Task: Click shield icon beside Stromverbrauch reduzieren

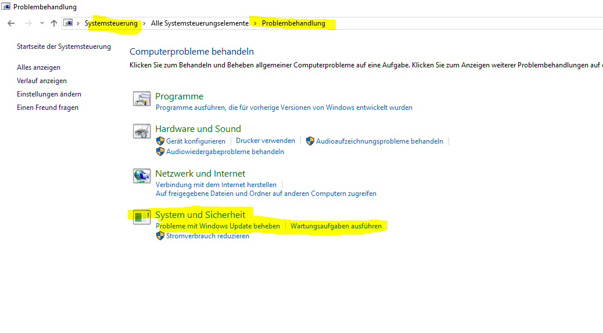Action: (x=160, y=236)
